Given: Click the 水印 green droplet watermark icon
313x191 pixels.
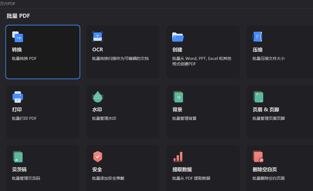Looking at the screenshot, I should (x=97, y=97).
